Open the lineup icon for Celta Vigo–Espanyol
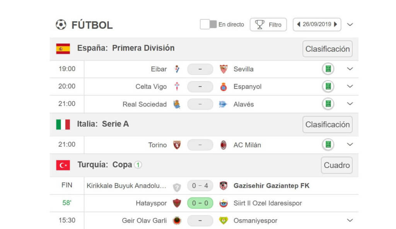 point(328,87)
